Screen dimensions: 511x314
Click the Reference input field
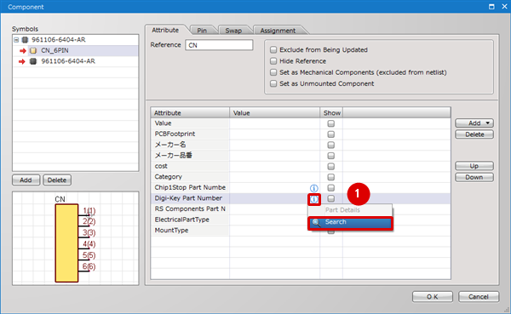point(219,45)
